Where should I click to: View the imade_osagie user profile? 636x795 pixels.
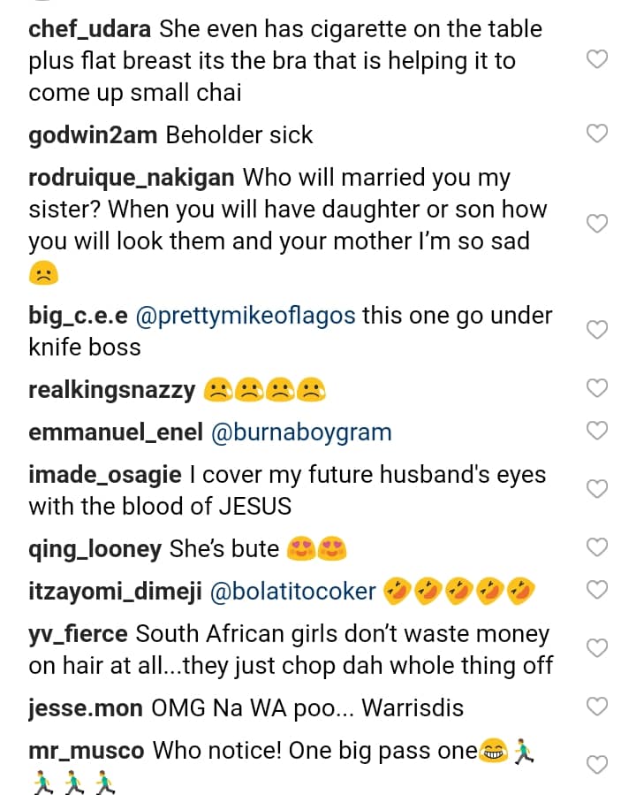106,475
